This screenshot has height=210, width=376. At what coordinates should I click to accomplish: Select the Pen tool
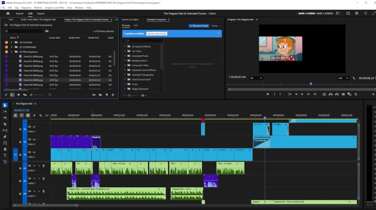click(x=5, y=136)
